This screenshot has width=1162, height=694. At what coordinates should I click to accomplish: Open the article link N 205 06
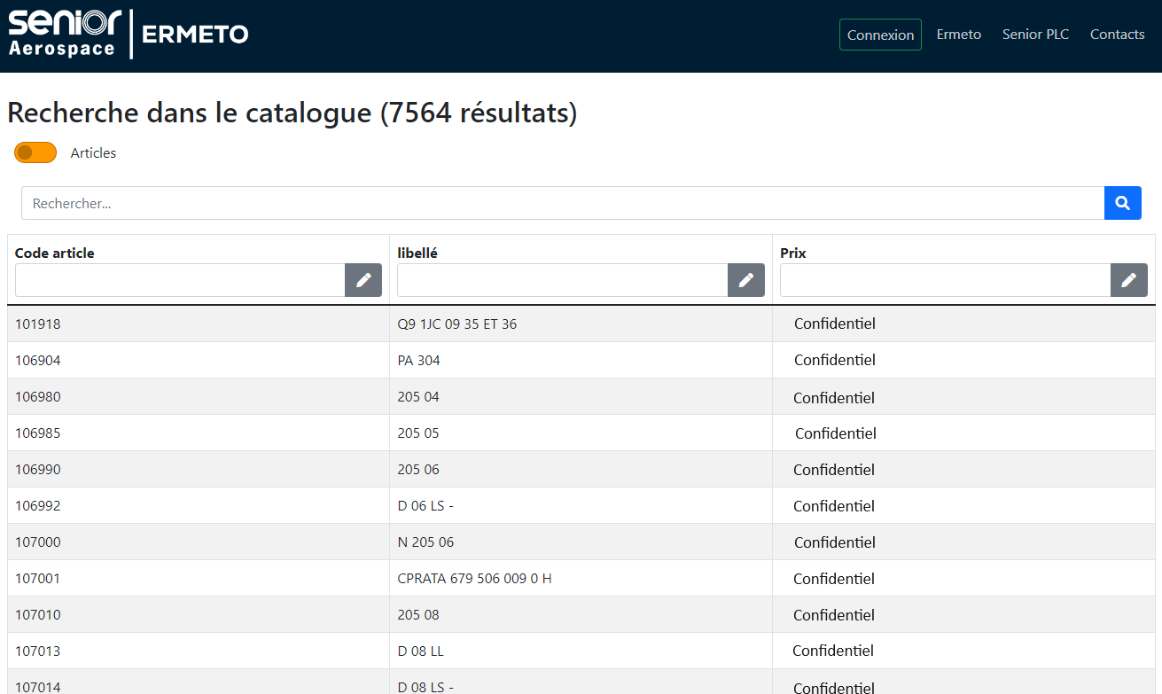point(424,542)
